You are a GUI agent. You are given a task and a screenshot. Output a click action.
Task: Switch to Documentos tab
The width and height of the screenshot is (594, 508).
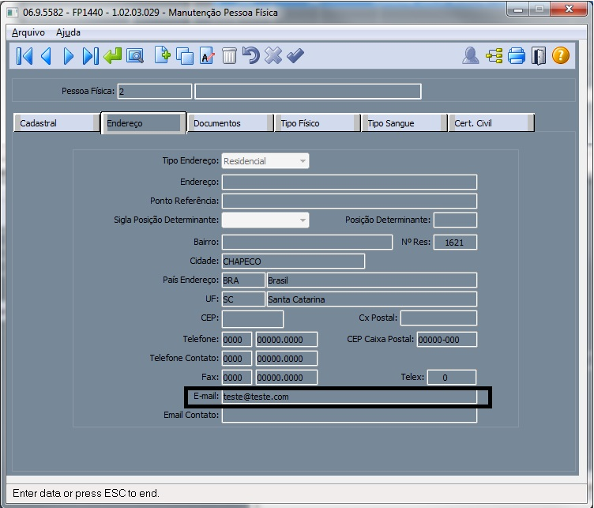[x=231, y=123]
